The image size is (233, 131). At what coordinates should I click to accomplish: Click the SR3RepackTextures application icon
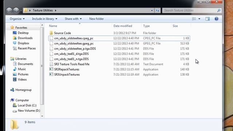(51, 70)
